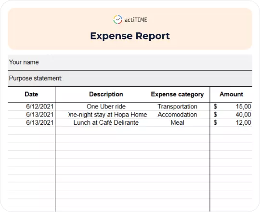Click the One Uber ride description cell

click(x=106, y=106)
